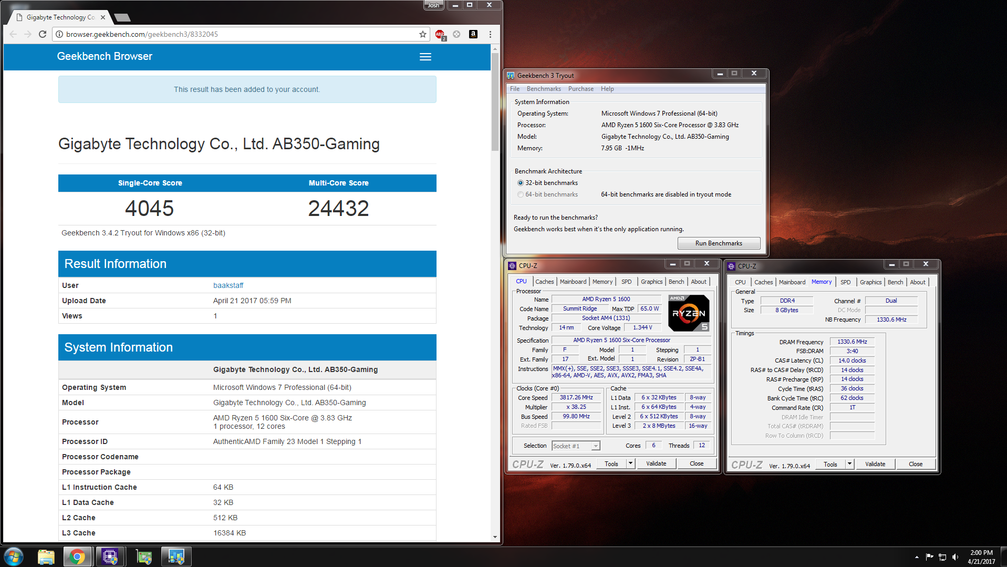Open the Help menu in Geekbench 3
The height and width of the screenshot is (567, 1007).
(607, 89)
